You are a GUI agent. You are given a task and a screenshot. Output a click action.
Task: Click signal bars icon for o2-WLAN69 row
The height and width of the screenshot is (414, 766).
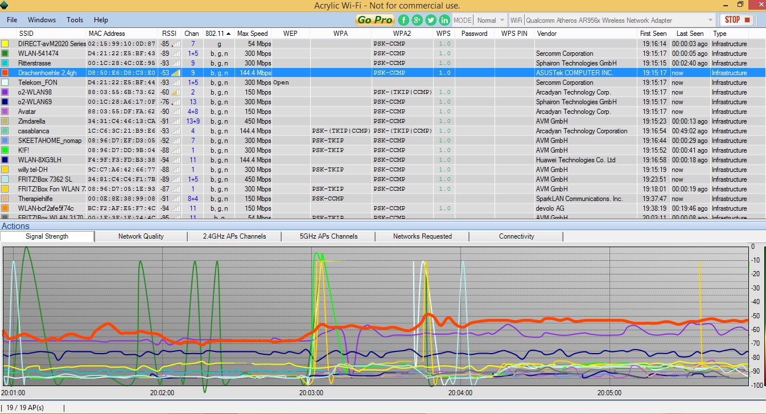(x=176, y=102)
